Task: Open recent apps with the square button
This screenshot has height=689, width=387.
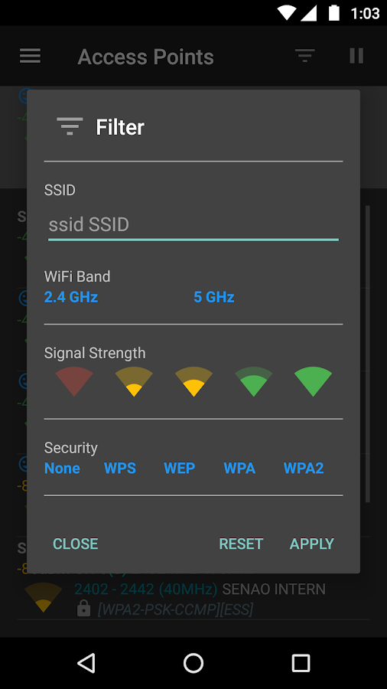Action: tap(301, 663)
